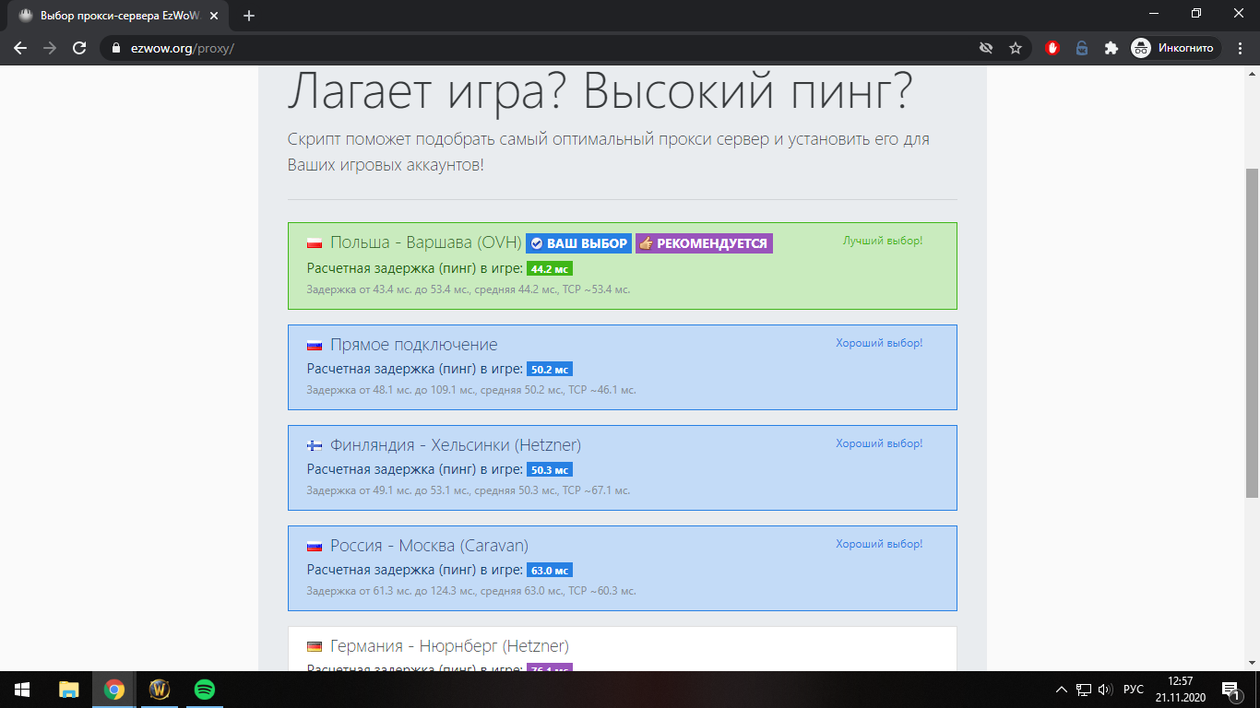
Task: Select the Польша - Варшава (OVH) proxy
Action: [622, 265]
